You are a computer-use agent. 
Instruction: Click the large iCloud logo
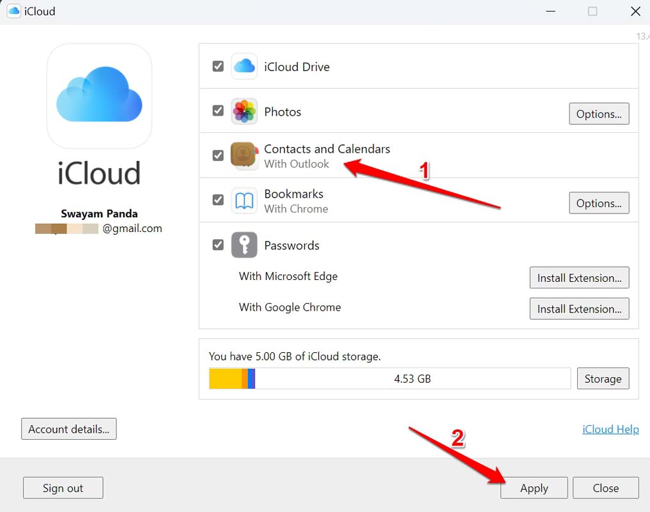pos(99,96)
